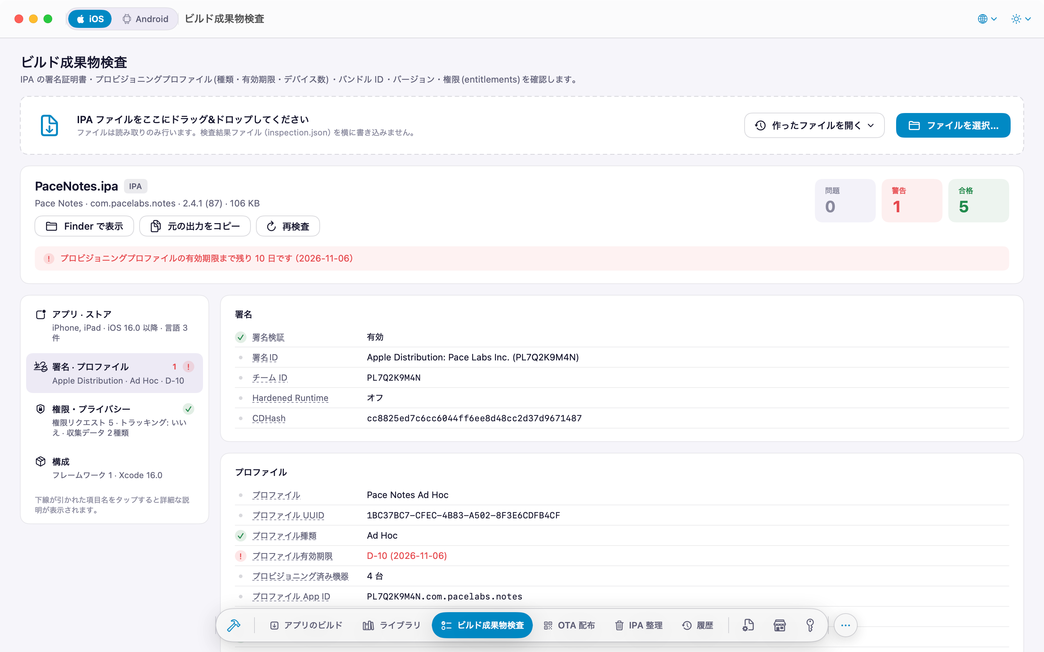
Task: Click the 合格 5 summary card
Action: click(978, 201)
